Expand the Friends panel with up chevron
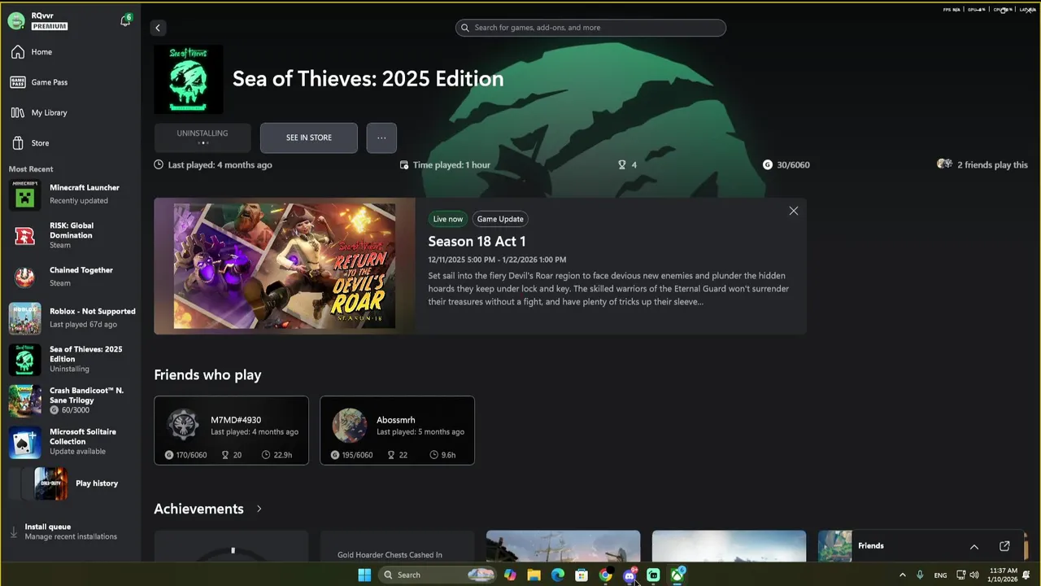The width and height of the screenshot is (1041, 586). (974, 546)
